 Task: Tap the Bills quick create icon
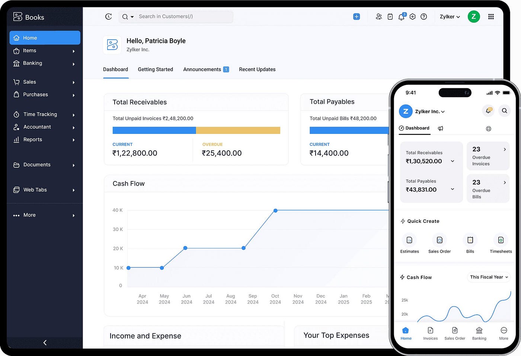pos(470,240)
